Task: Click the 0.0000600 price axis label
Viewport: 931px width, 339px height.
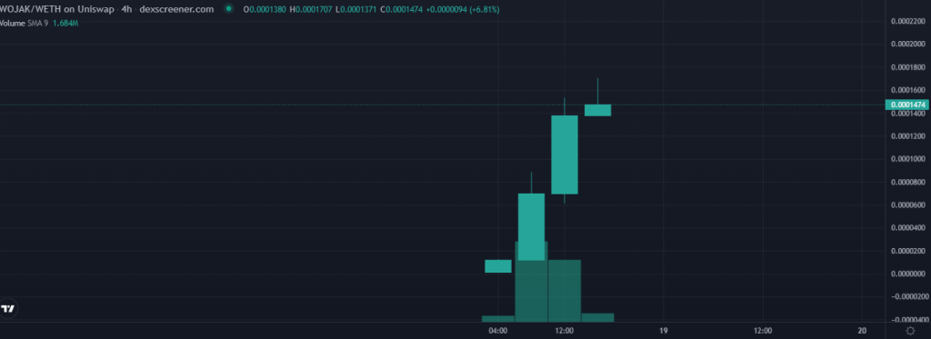Action: tap(908, 204)
